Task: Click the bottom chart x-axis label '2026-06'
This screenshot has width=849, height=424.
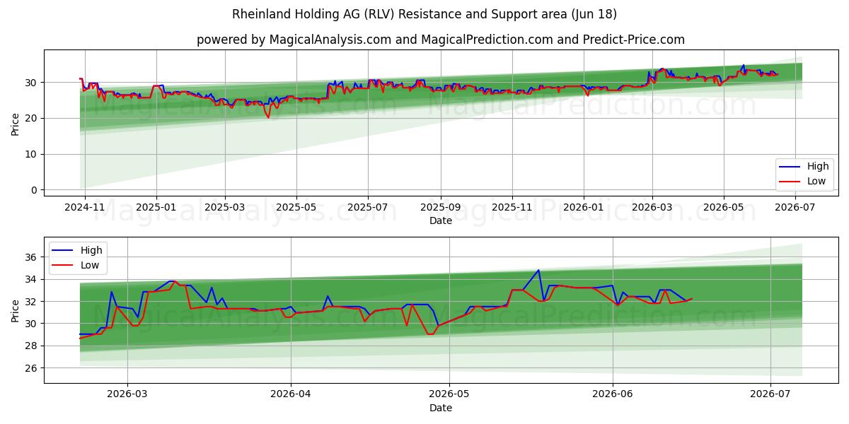Action: (612, 395)
